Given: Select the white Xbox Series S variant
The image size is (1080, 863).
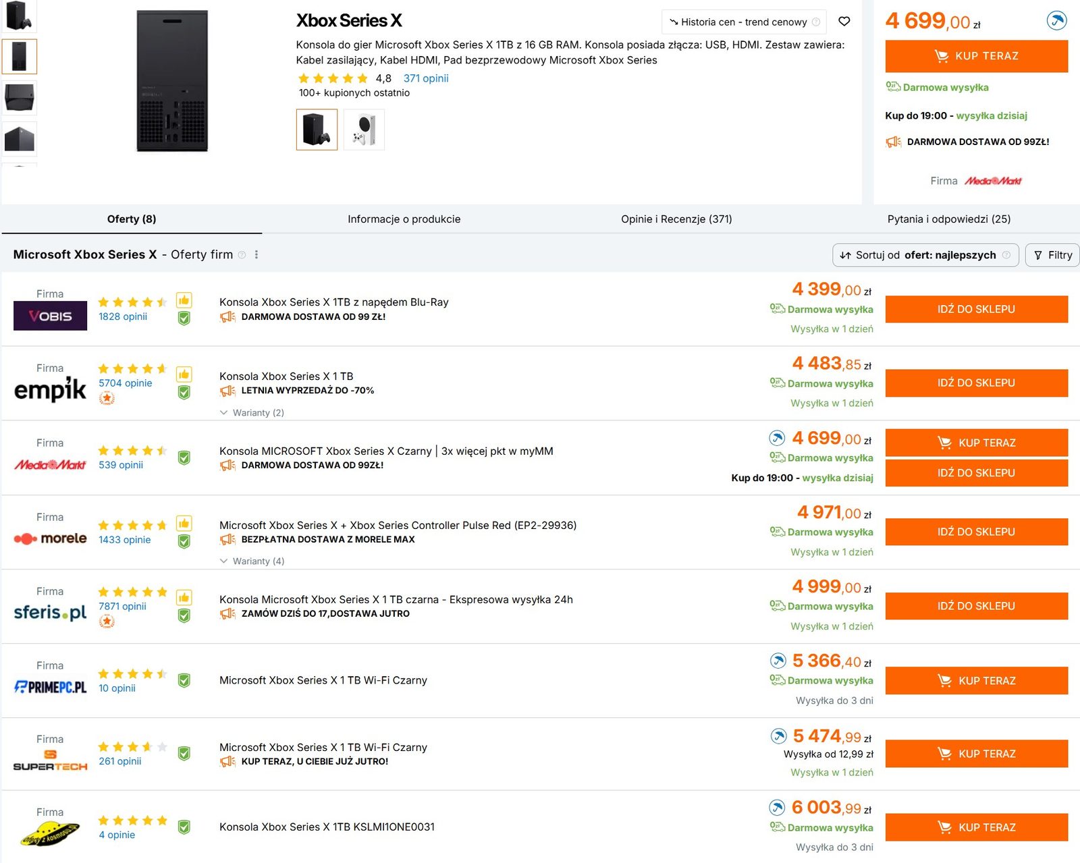Looking at the screenshot, I should pyautogui.click(x=364, y=130).
